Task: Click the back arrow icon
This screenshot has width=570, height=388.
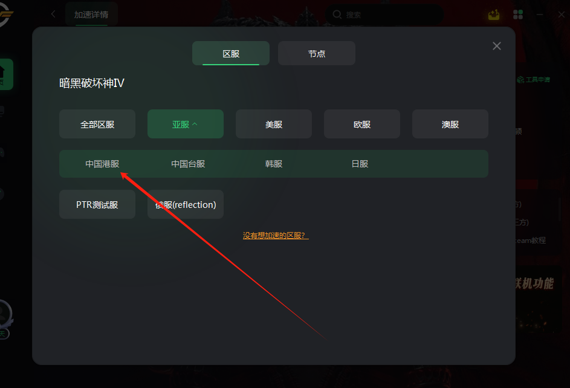Action: click(x=53, y=14)
